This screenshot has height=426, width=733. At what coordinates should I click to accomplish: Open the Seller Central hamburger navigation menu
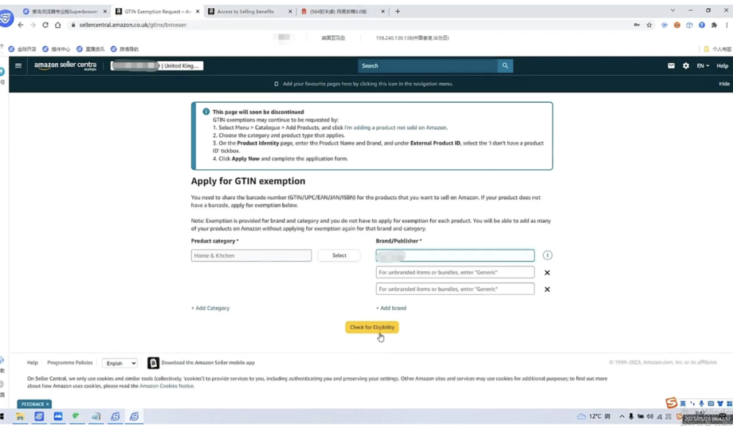click(x=18, y=65)
